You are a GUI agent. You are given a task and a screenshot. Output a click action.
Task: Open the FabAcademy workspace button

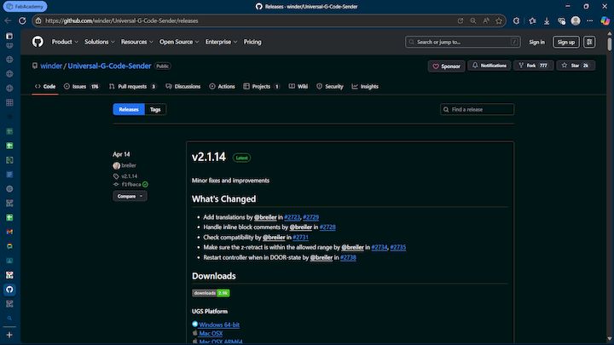coord(25,6)
